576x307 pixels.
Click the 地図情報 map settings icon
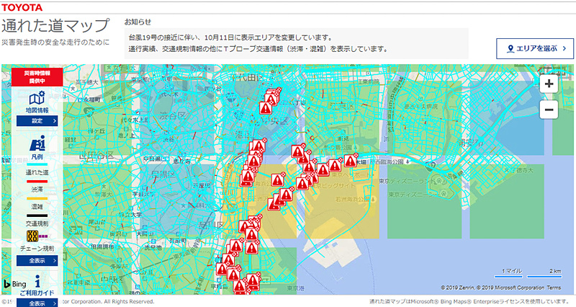point(37,98)
